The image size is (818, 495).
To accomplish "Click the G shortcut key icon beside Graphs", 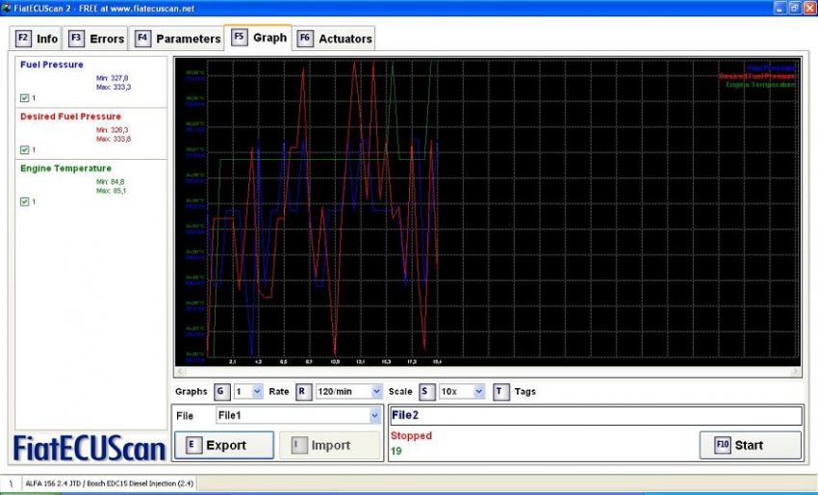I will 220,392.
